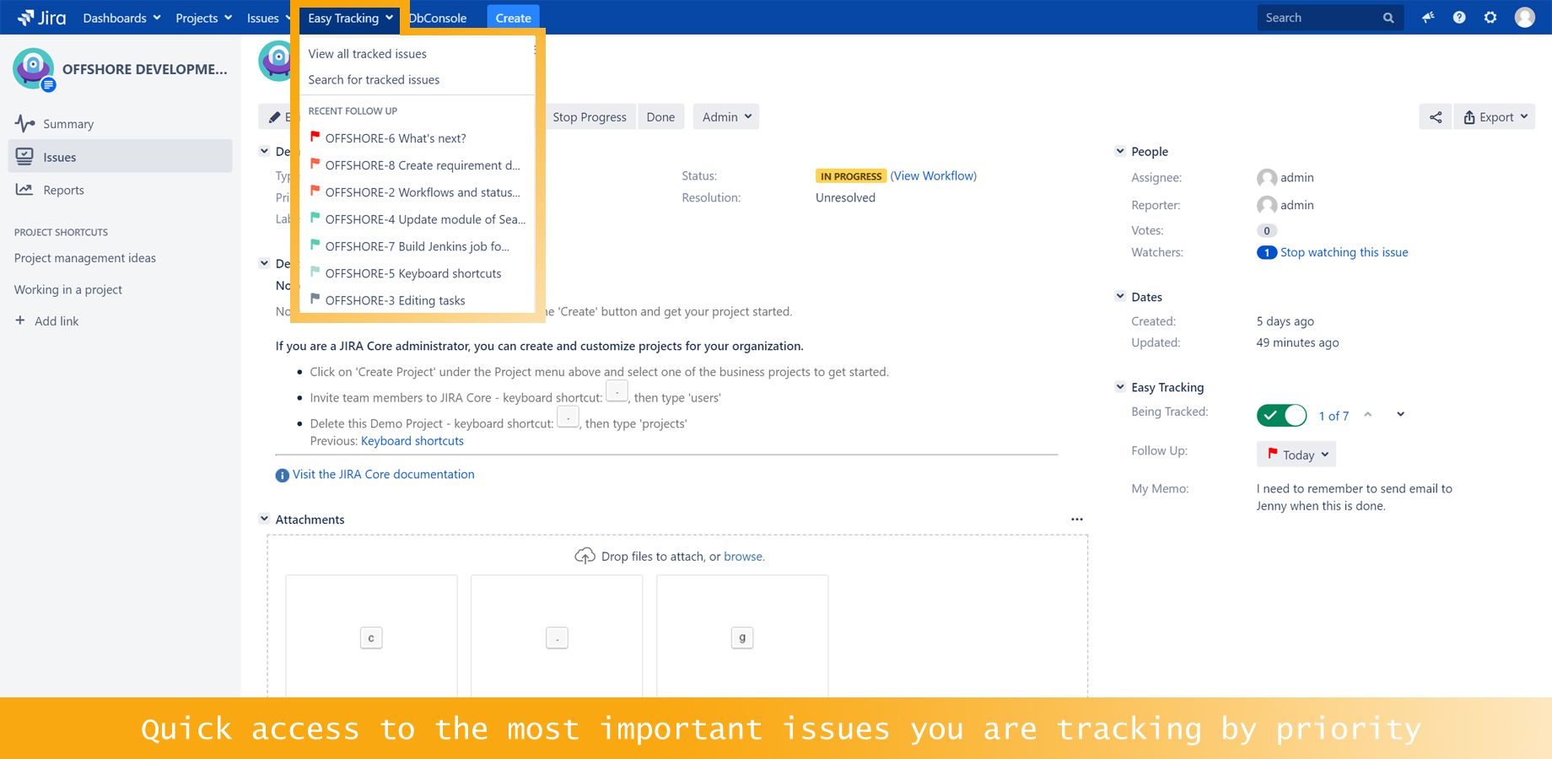Click the green flag beside OFFSHORE-7

click(315, 245)
